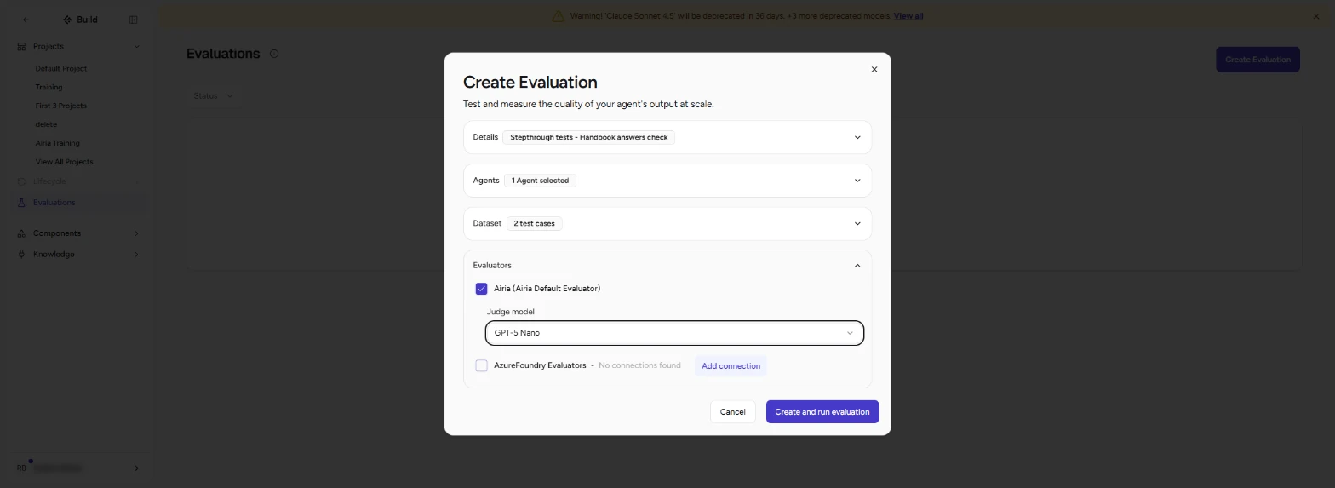Click the Components icon
The width and height of the screenshot is (1335, 488).
(x=21, y=233)
